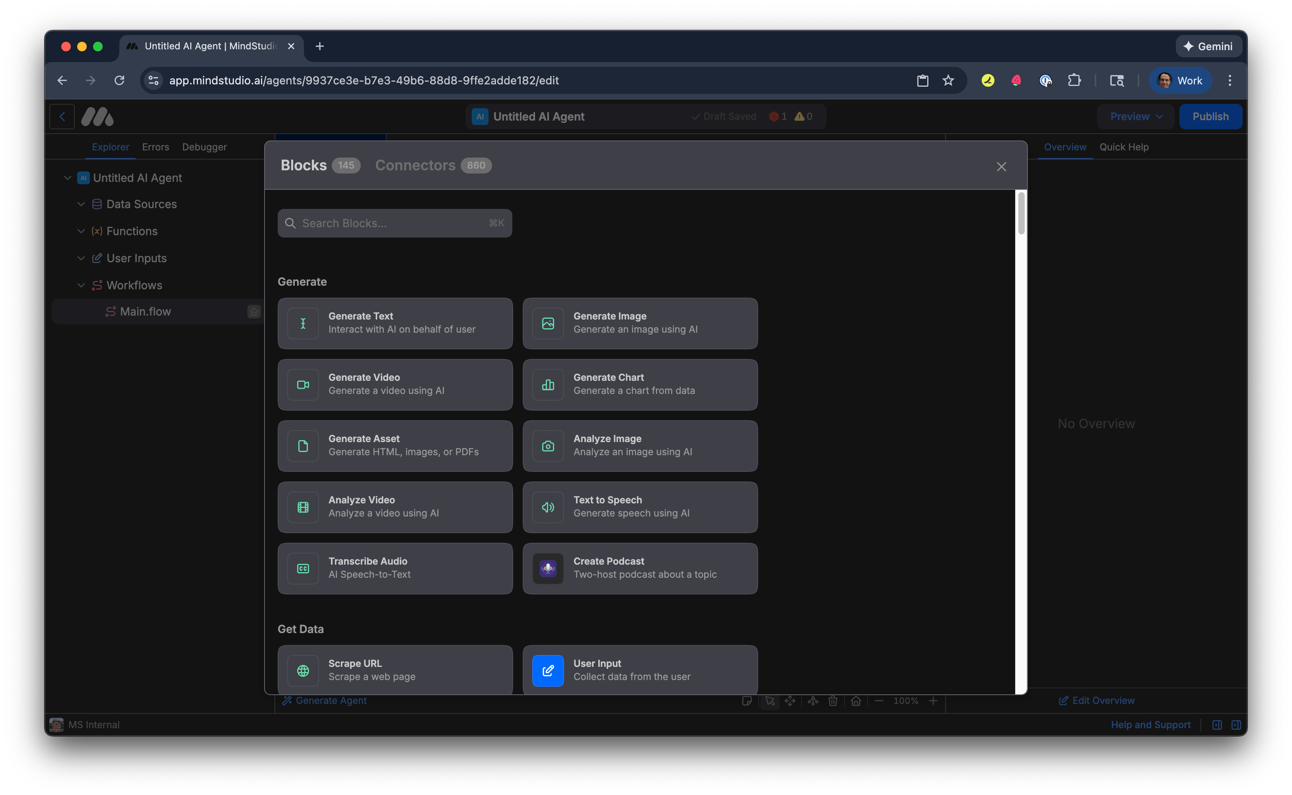The height and width of the screenshot is (795, 1292).
Task: Select the pan tool at the bottom toolbar
Action: 790,701
